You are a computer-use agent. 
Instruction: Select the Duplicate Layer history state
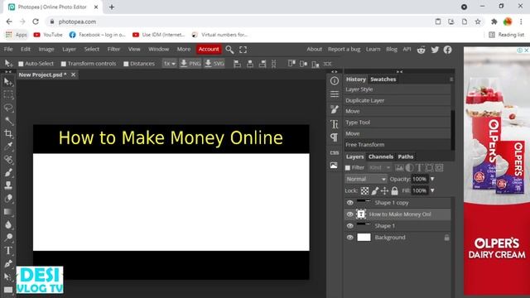[x=397, y=100]
